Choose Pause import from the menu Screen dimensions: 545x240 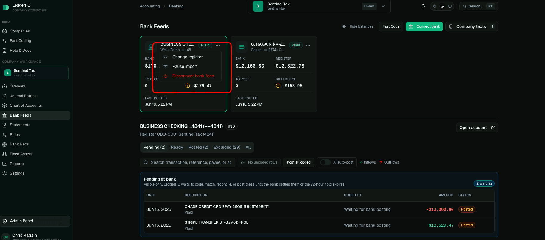coord(191,66)
